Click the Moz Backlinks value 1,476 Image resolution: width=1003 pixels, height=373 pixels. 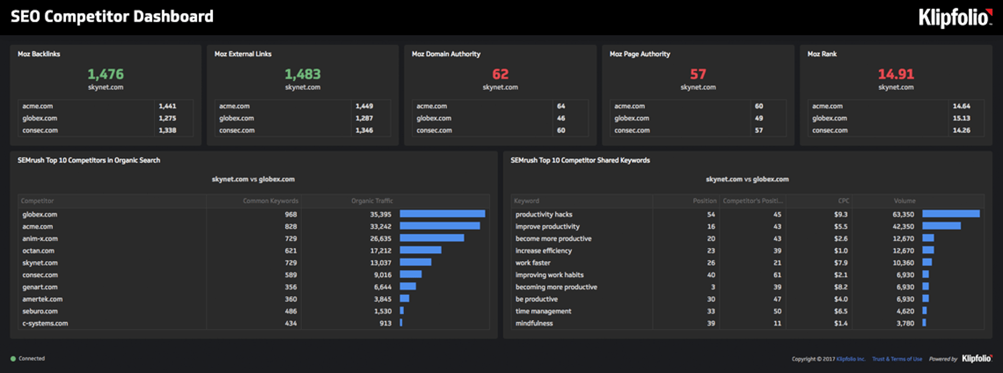point(106,74)
